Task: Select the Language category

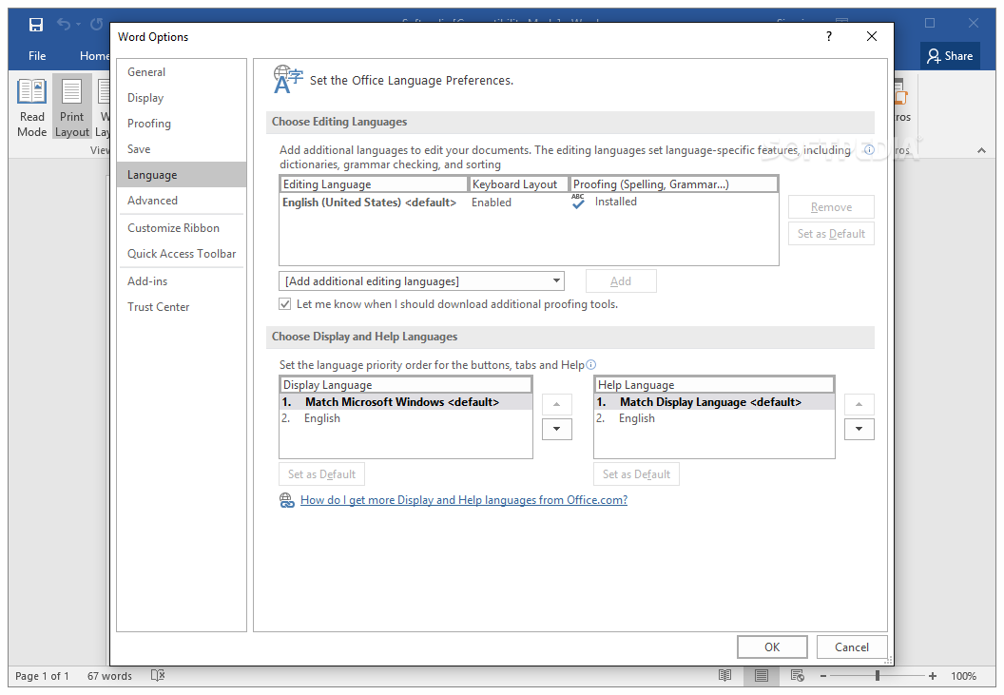Action: pyautogui.click(x=182, y=175)
